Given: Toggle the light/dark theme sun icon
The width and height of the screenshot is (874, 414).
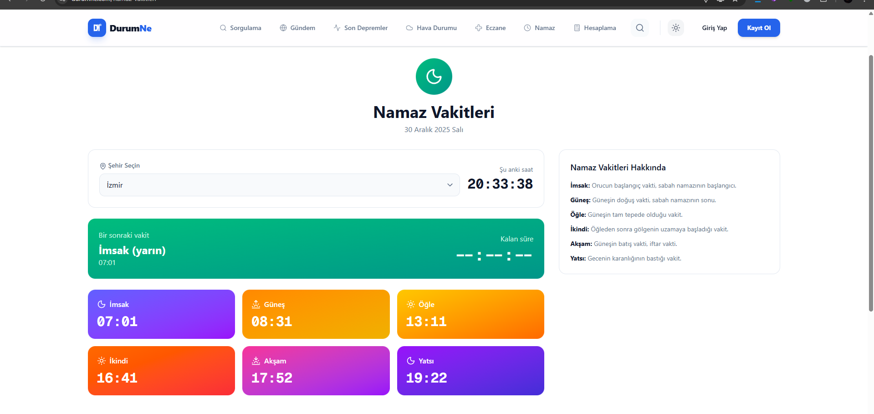Looking at the screenshot, I should [676, 28].
